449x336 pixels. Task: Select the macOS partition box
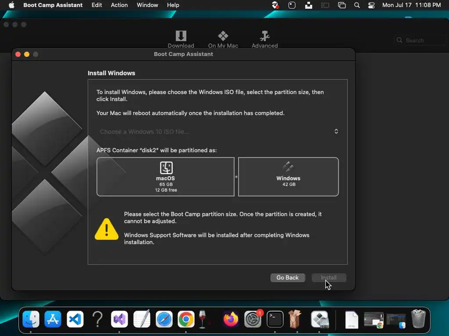pyautogui.click(x=165, y=177)
